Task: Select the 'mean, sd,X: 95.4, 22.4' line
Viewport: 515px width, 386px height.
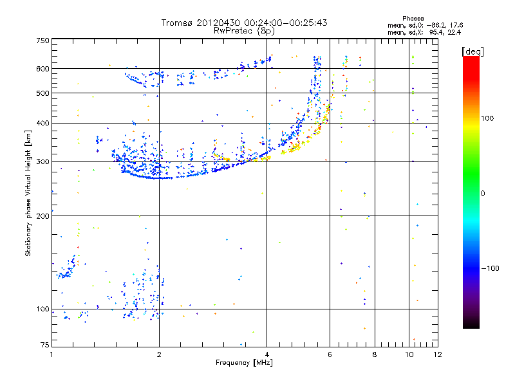Action: [x=424, y=32]
